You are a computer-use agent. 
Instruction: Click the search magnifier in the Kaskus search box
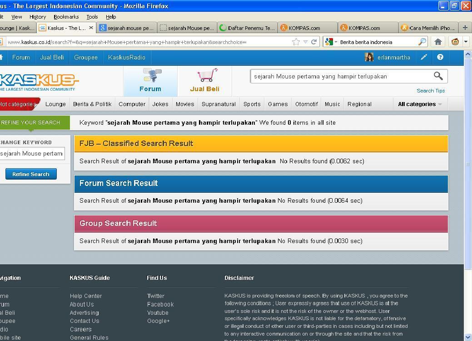tap(438, 76)
